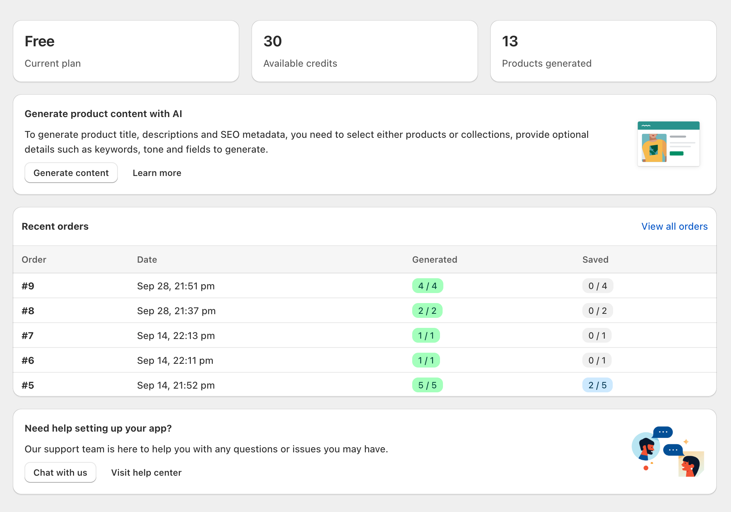Select order #7 in Recent orders
The width and height of the screenshot is (731, 512).
pos(28,336)
